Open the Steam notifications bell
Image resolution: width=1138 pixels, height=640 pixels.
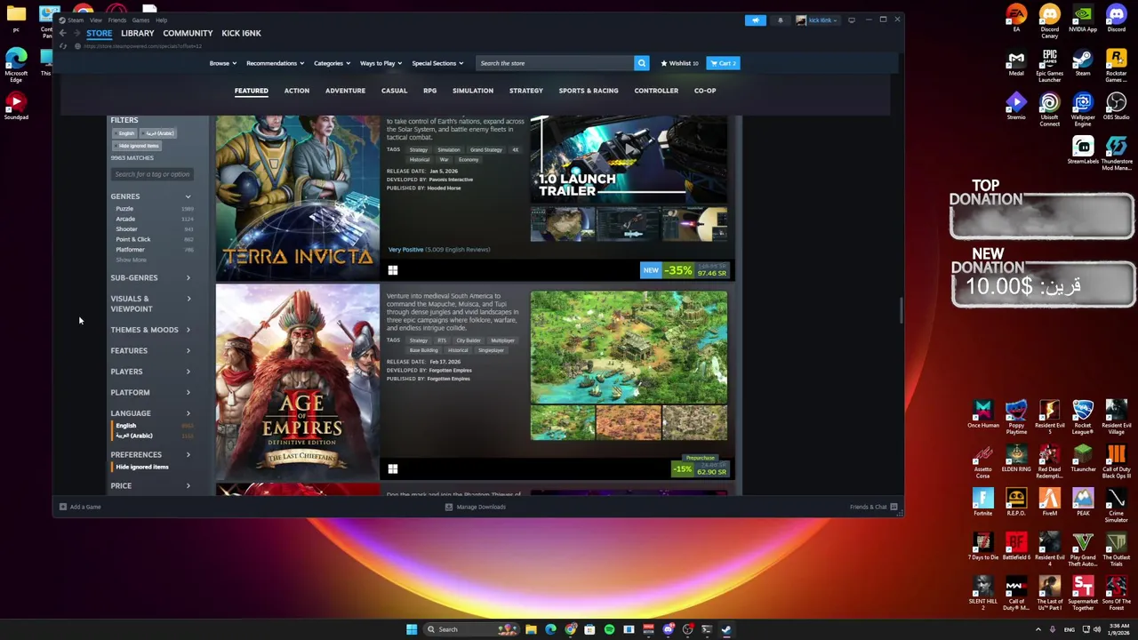(781, 20)
